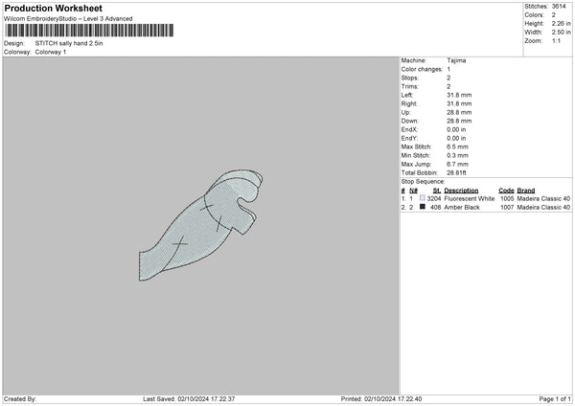575x406 pixels.
Task: Click the barcode at the top
Action: [x=89, y=31]
